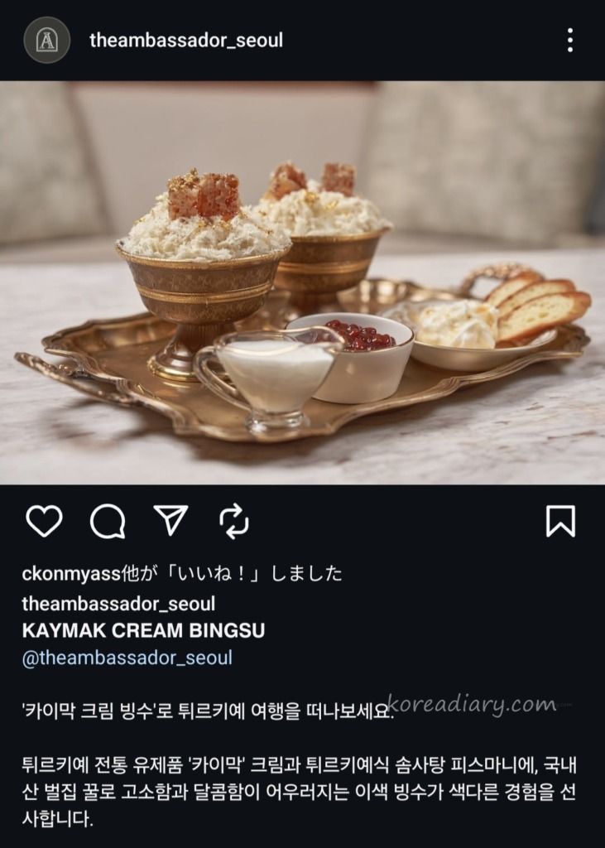Image resolution: width=605 pixels, height=848 pixels.
Task: Open the @theambassador_seoul mention link
Action: pos(127,658)
